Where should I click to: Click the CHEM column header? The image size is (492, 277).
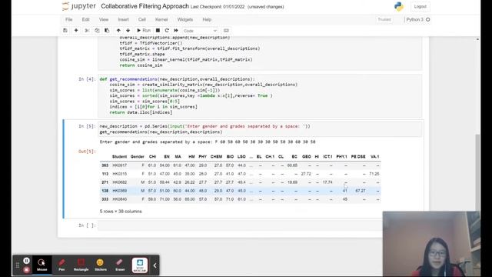pyautogui.click(x=216, y=156)
